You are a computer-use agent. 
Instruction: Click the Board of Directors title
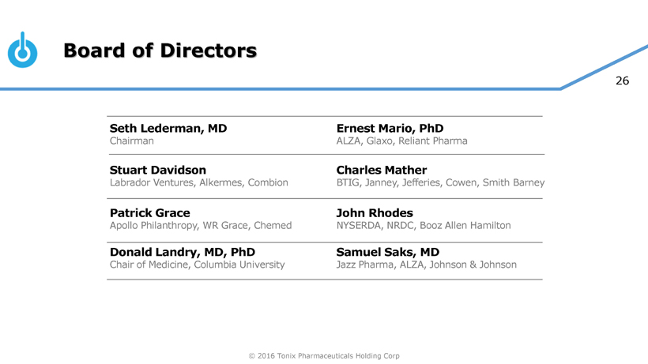point(160,51)
